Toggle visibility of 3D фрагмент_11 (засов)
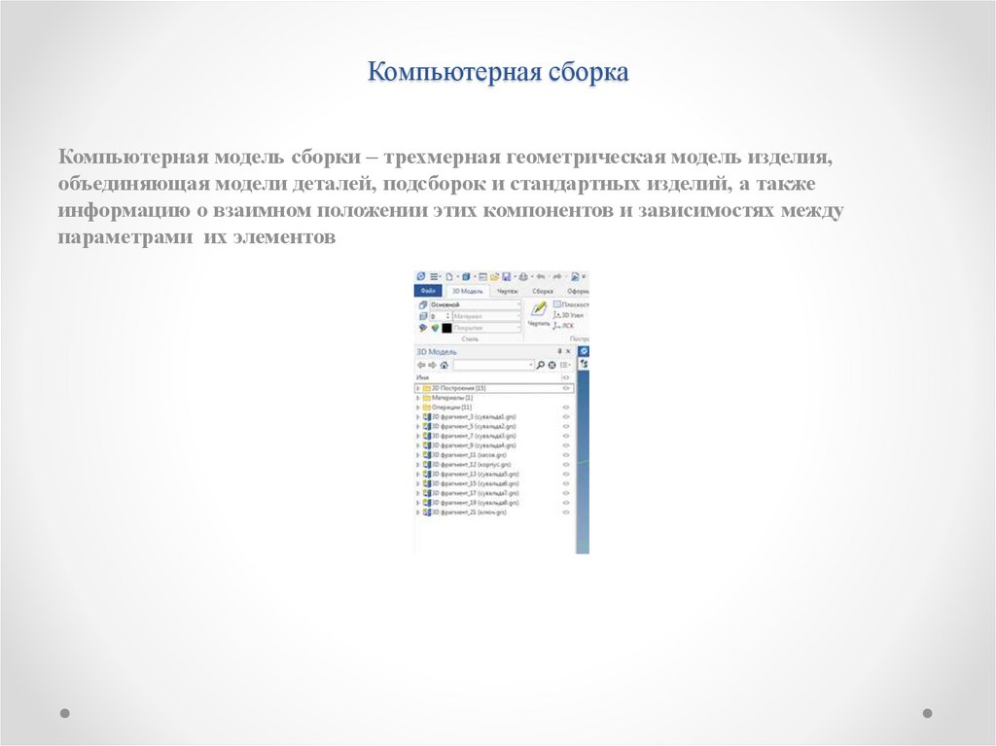The width and height of the screenshot is (996, 746). click(x=565, y=455)
